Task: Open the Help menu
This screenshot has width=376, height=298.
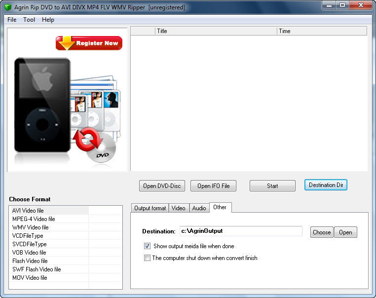Action: (x=48, y=20)
